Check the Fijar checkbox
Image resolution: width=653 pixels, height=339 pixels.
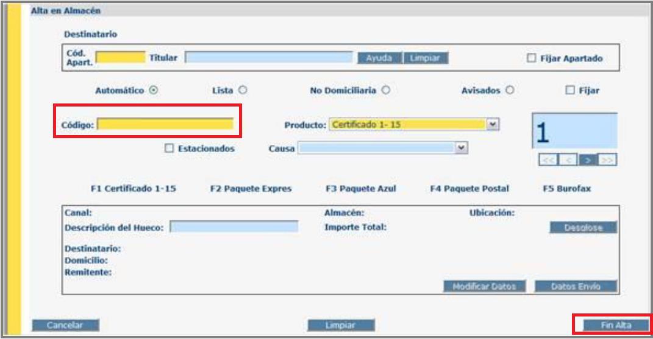coord(569,91)
